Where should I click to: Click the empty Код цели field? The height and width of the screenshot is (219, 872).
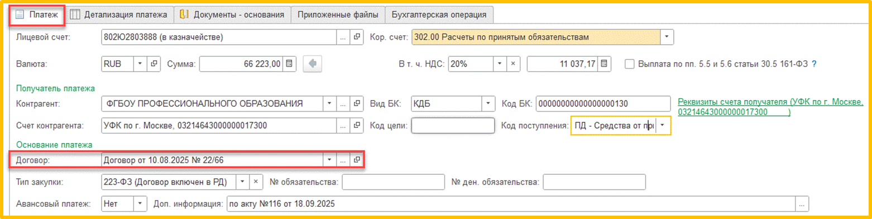453,126
